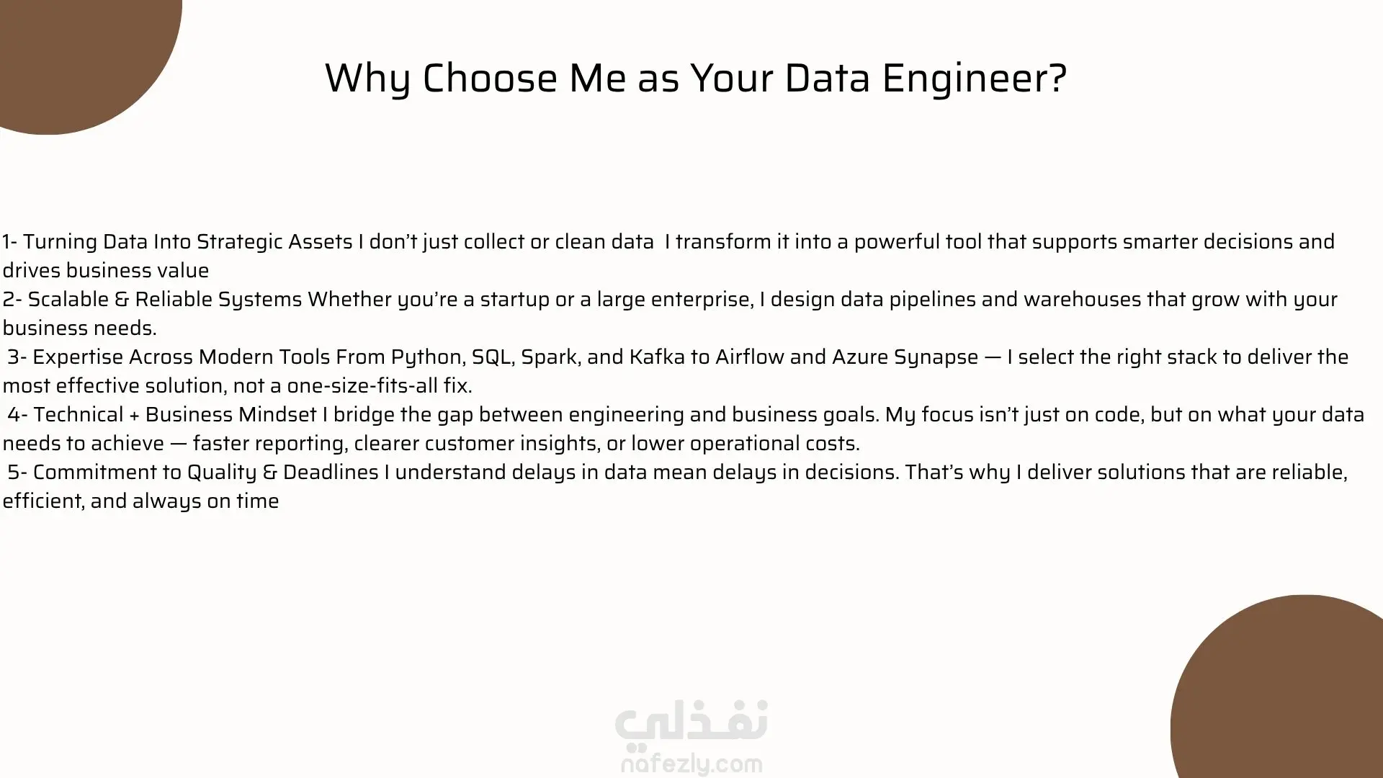Select the "Scalable & Reliable Systems" heading
1383x778 pixels.
(165, 299)
